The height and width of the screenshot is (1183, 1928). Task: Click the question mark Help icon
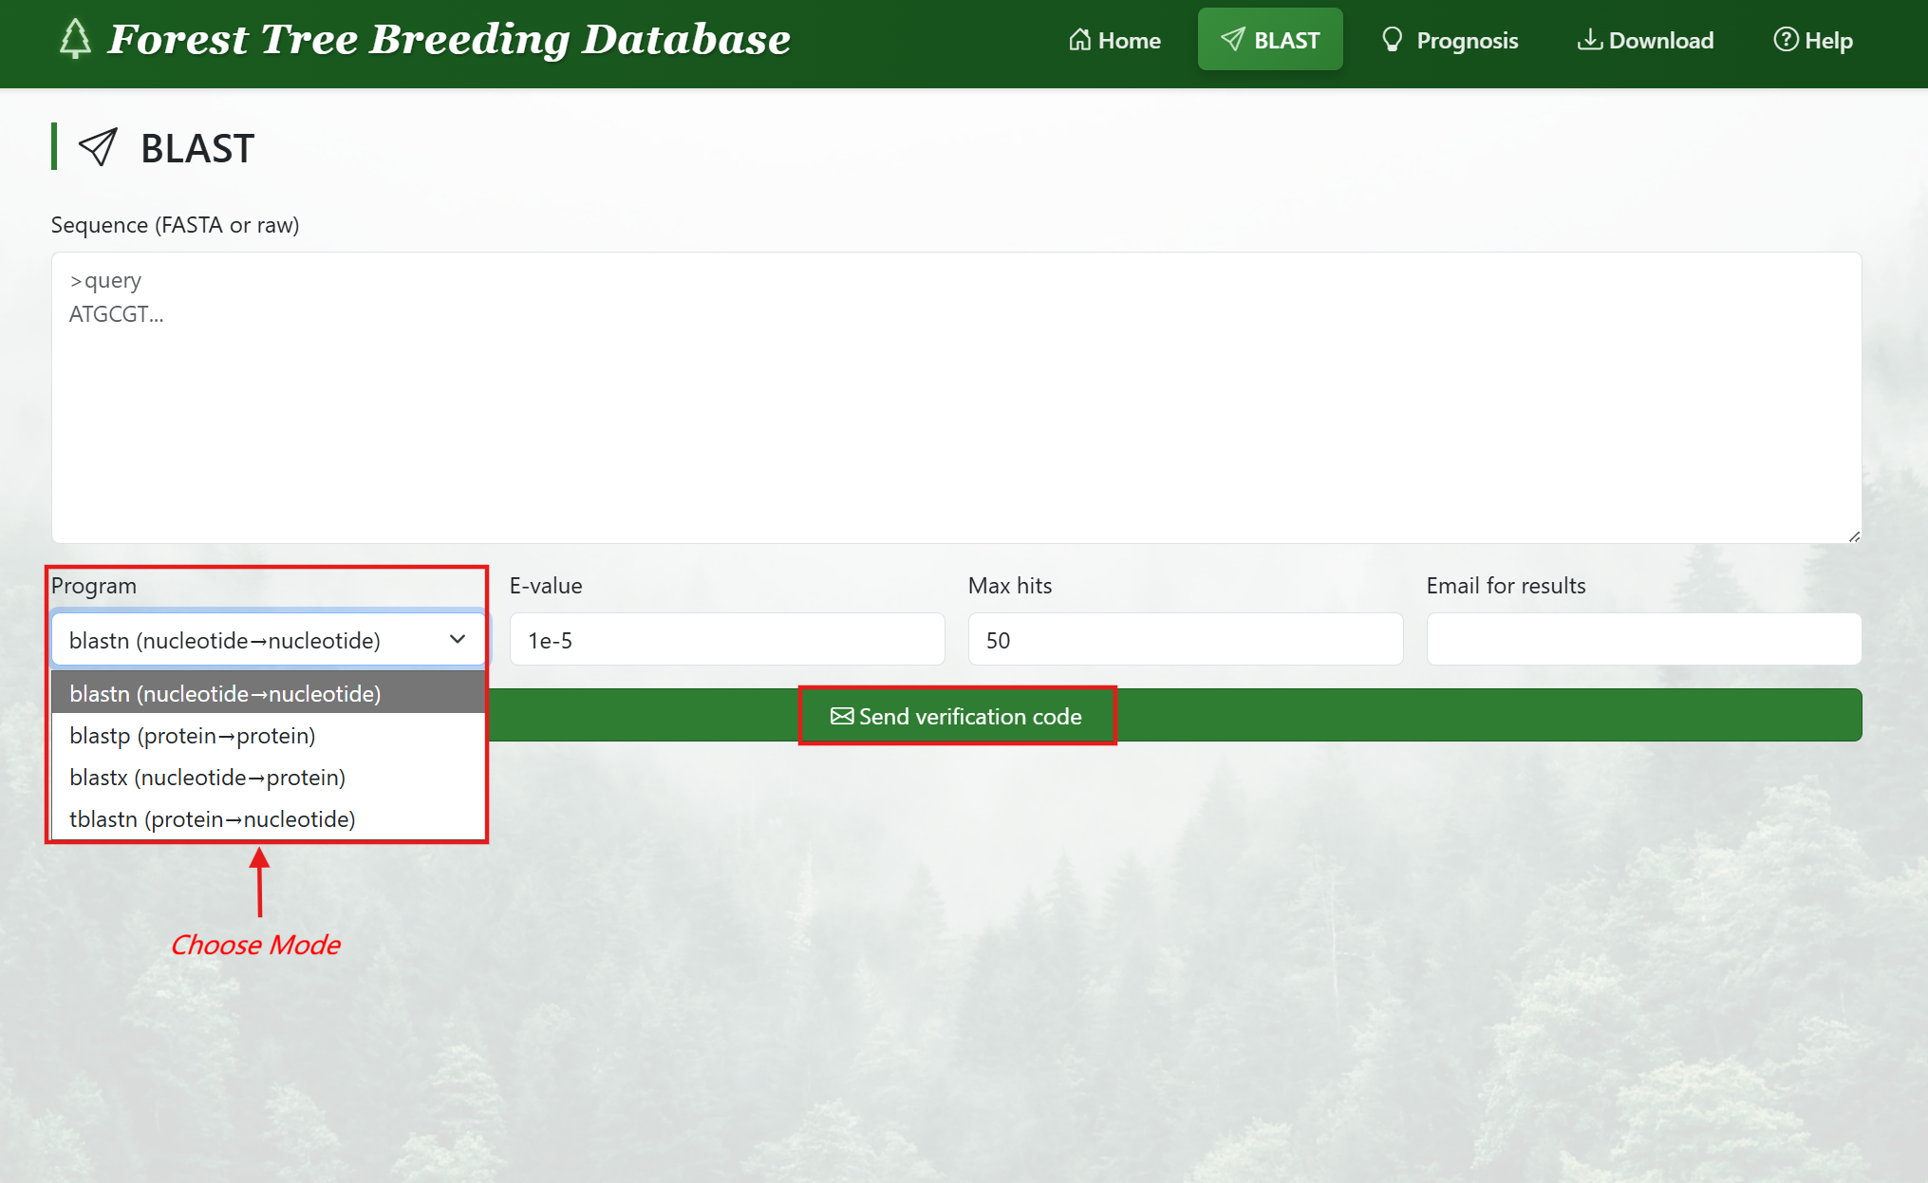click(x=1786, y=39)
